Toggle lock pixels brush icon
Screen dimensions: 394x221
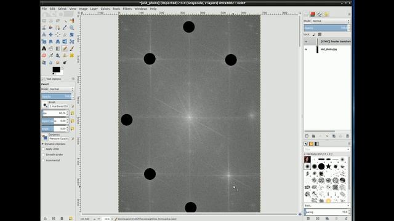point(314,34)
